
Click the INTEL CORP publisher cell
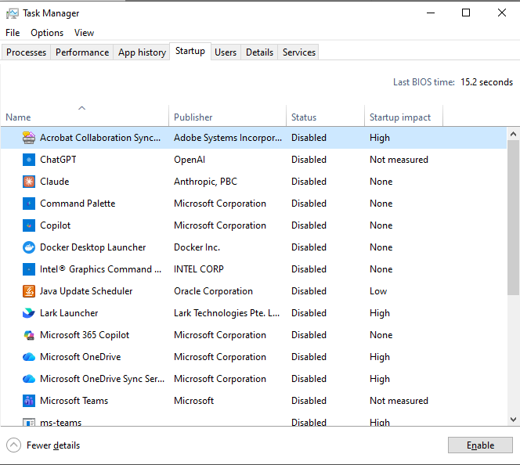coord(199,269)
